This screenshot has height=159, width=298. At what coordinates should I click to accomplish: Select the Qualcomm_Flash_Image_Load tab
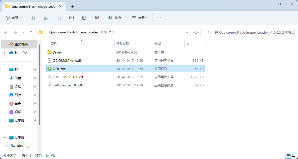coord(33,7)
